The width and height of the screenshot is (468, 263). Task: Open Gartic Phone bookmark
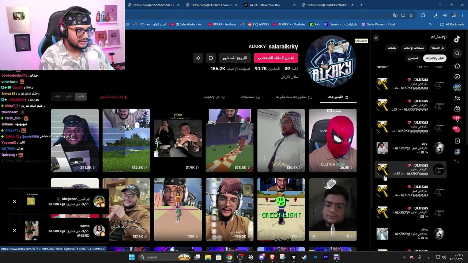pos(378,24)
